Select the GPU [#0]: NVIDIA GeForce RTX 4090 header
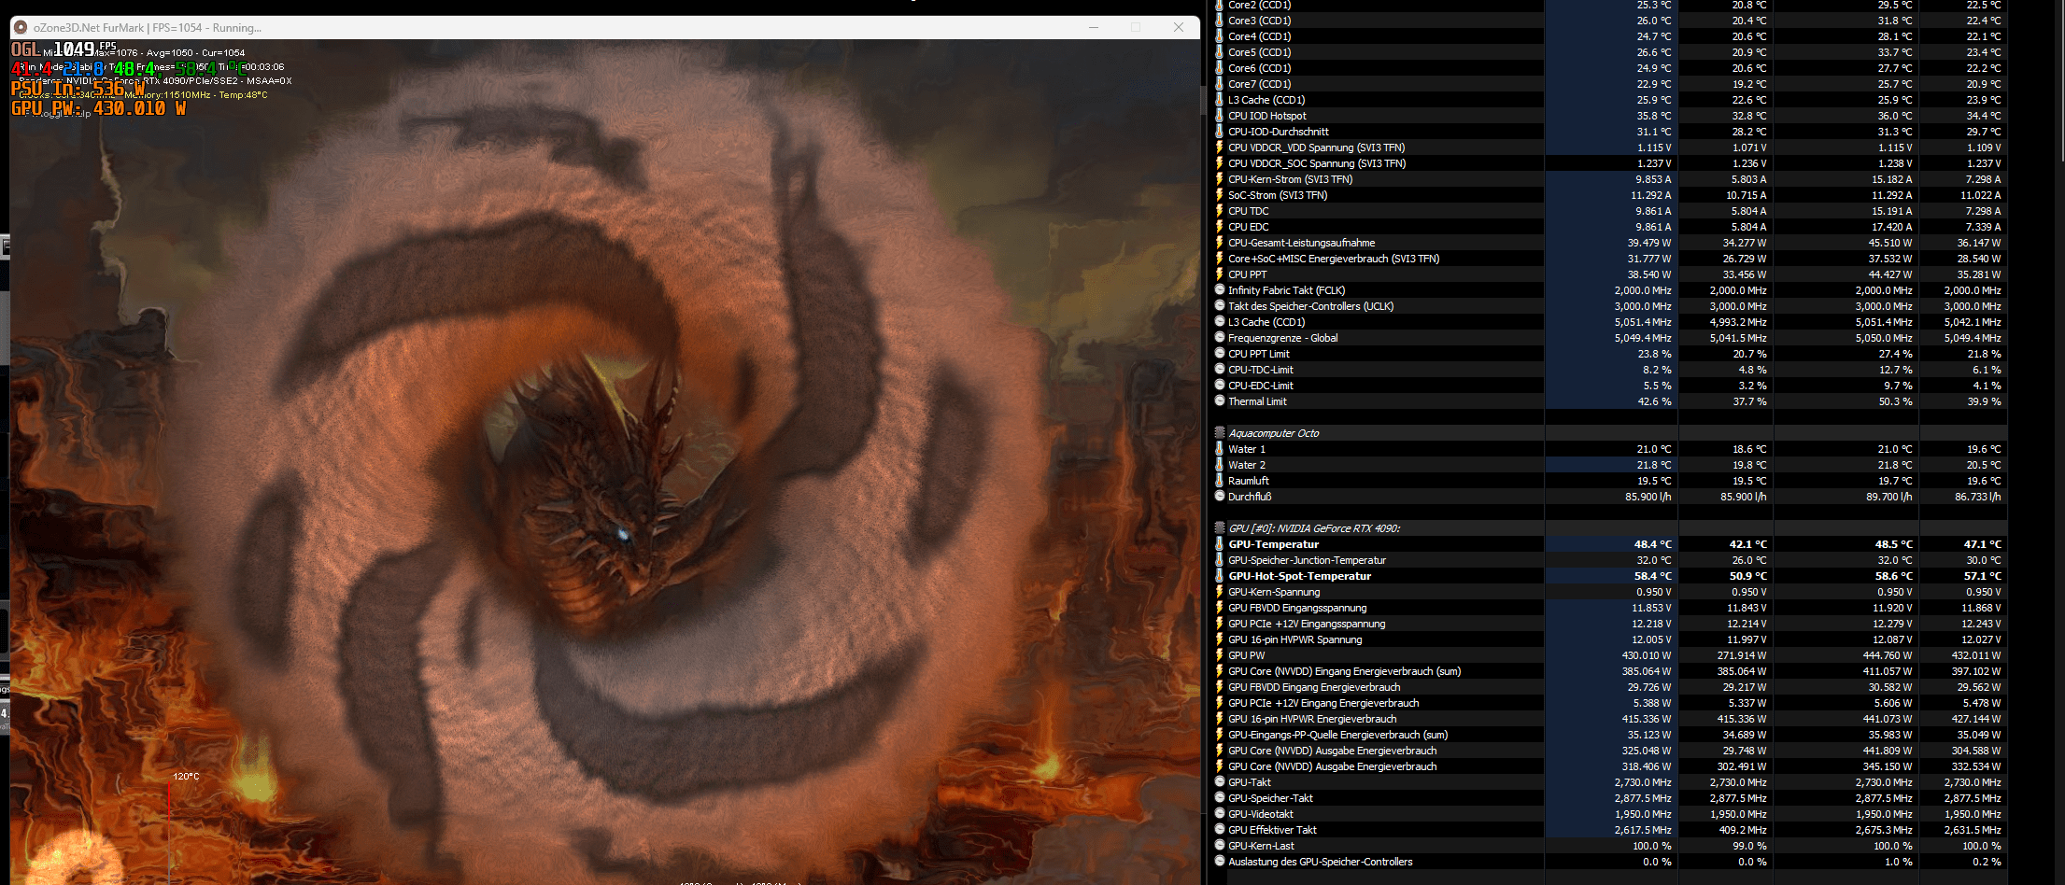The height and width of the screenshot is (885, 2065). (1314, 528)
